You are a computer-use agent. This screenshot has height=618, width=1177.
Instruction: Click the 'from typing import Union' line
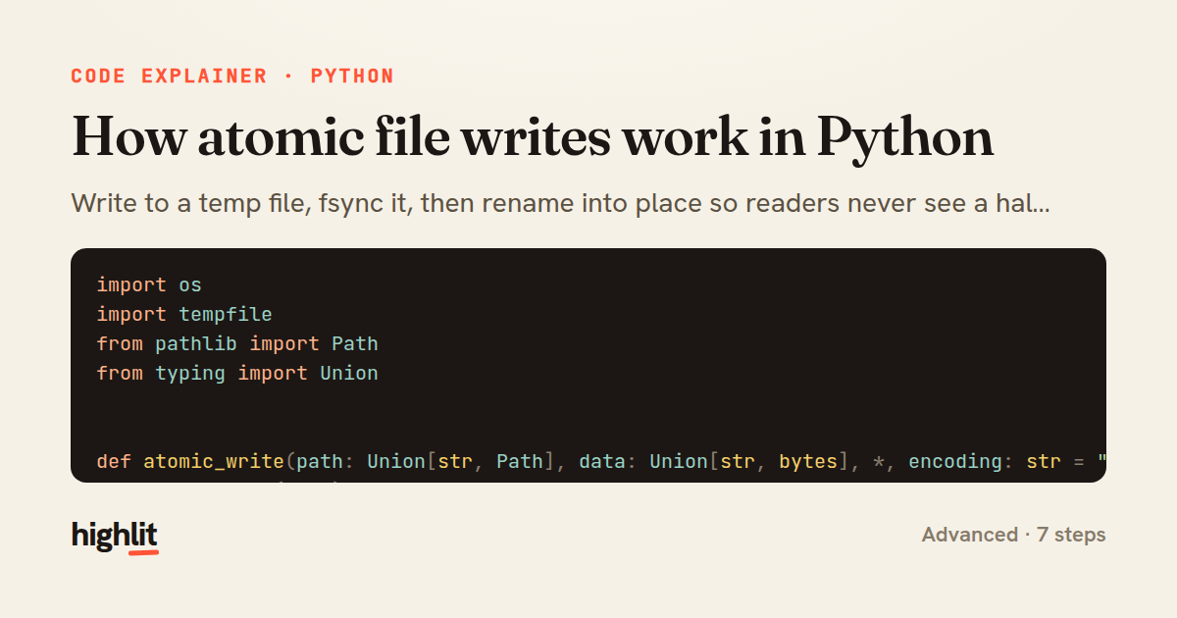pos(237,373)
